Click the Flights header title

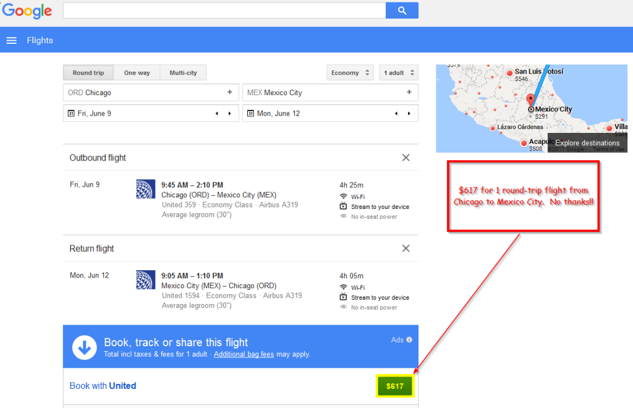pos(40,40)
